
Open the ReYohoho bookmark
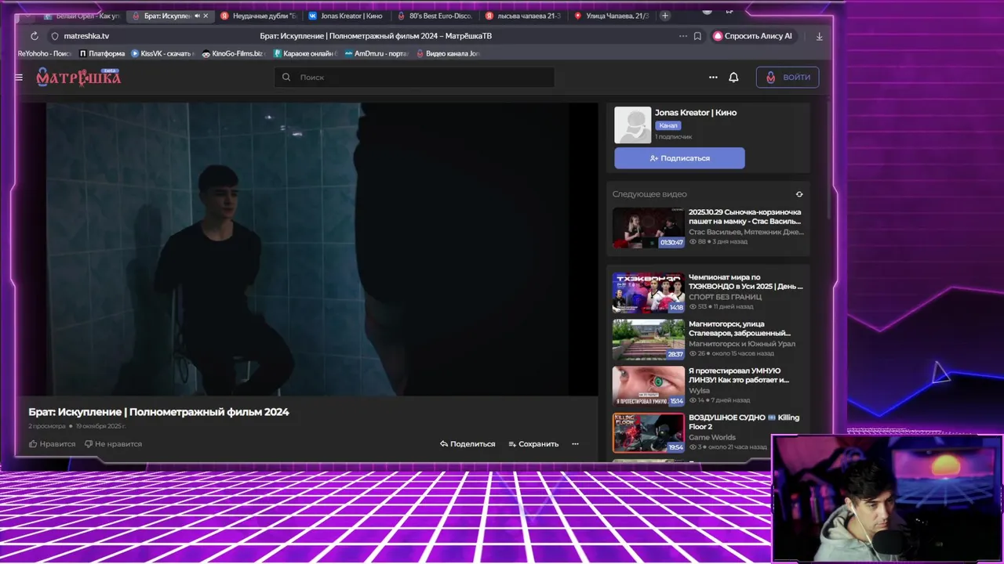pyautogui.click(x=44, y=54)
